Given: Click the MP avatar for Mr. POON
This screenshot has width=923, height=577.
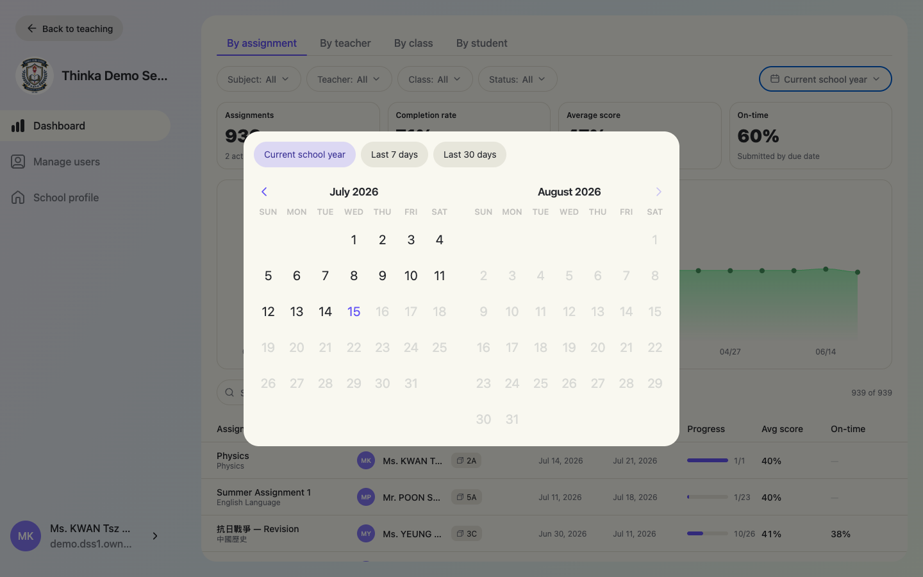Looking at the screenshot, I should coord(366,497).
